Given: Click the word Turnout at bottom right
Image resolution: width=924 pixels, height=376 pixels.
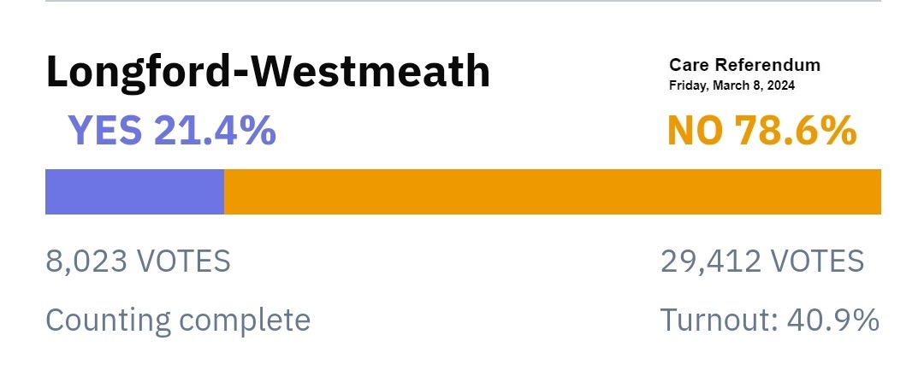Looking at the screenshot, I should [x=711, y=320].
